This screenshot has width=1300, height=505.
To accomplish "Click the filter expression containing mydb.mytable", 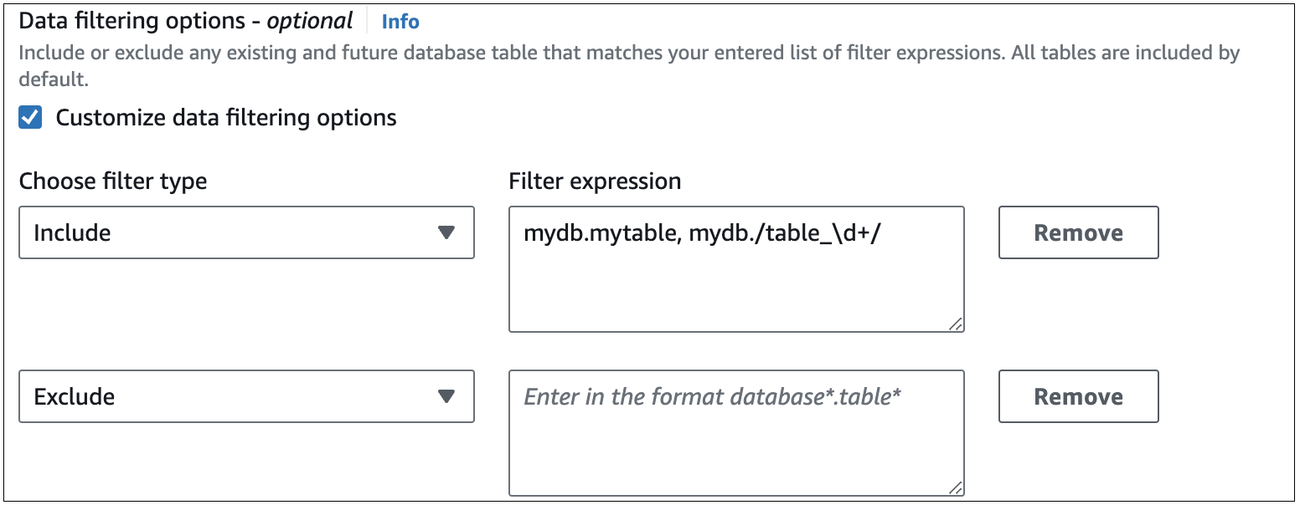I will (x=735, y=232).
